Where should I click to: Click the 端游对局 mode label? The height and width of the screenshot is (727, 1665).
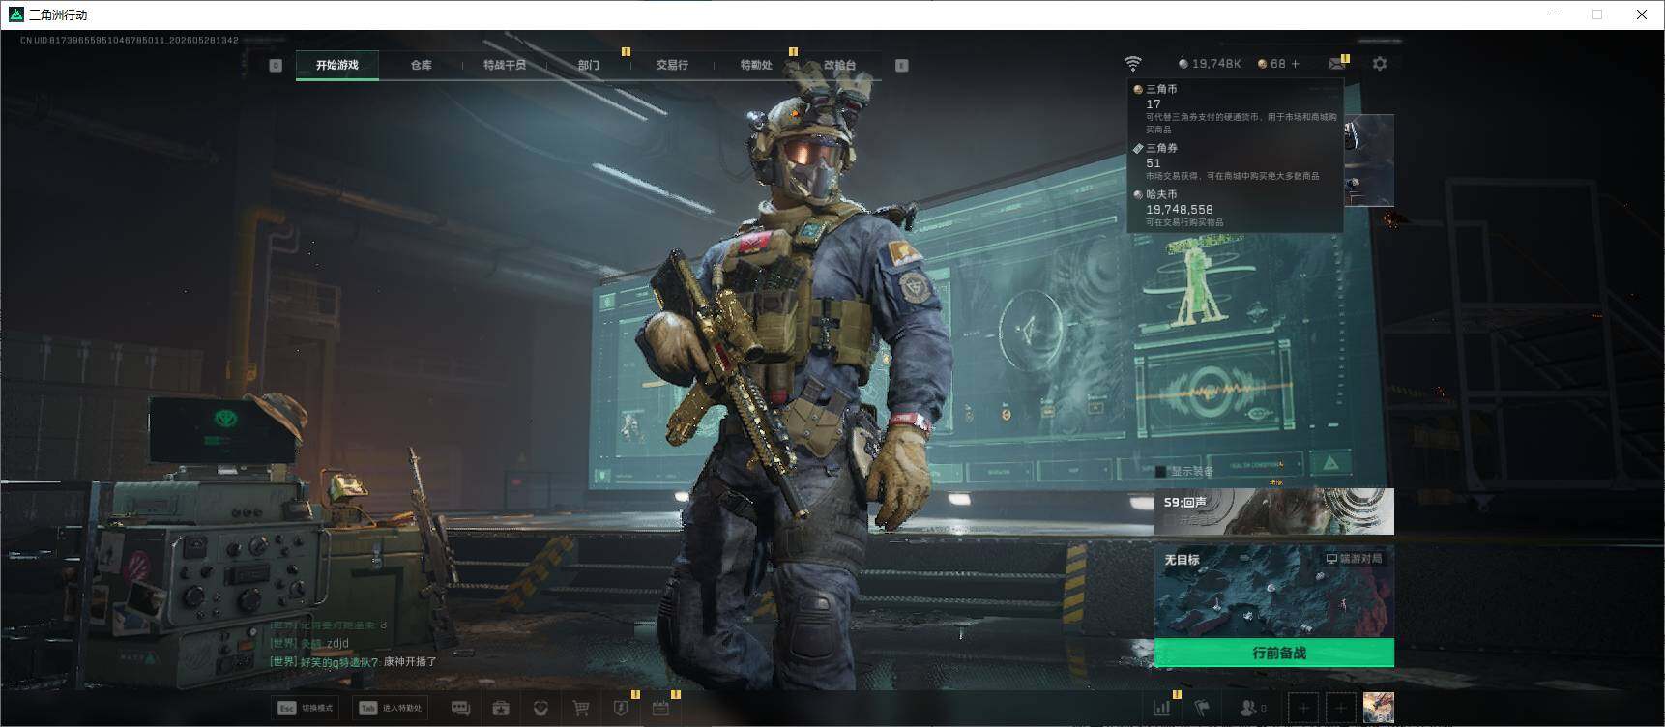point(1354,559)
